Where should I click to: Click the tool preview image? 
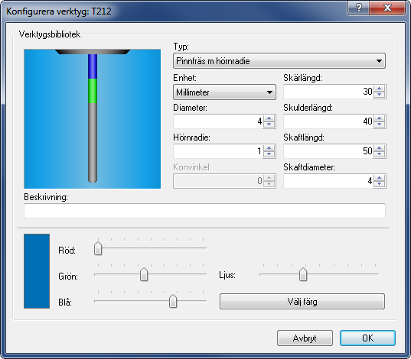pyautogui.click(x=93, y=119)
